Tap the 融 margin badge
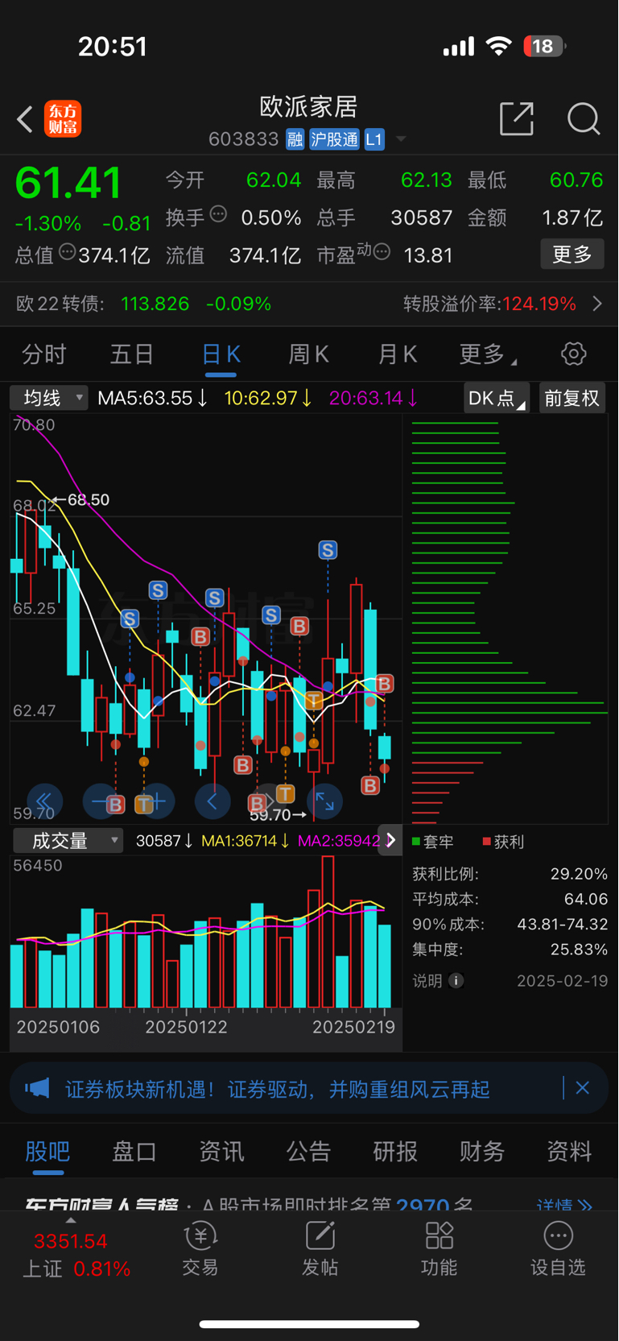Image resolution: width=619 pixels, height=1341 pixels. pyautogui.click(x=295, y=139)
